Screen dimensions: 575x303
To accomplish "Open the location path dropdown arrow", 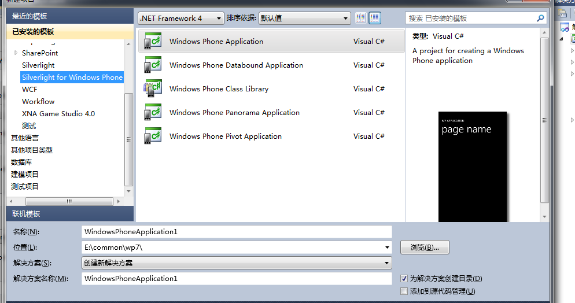I will [x=387, y=247].
